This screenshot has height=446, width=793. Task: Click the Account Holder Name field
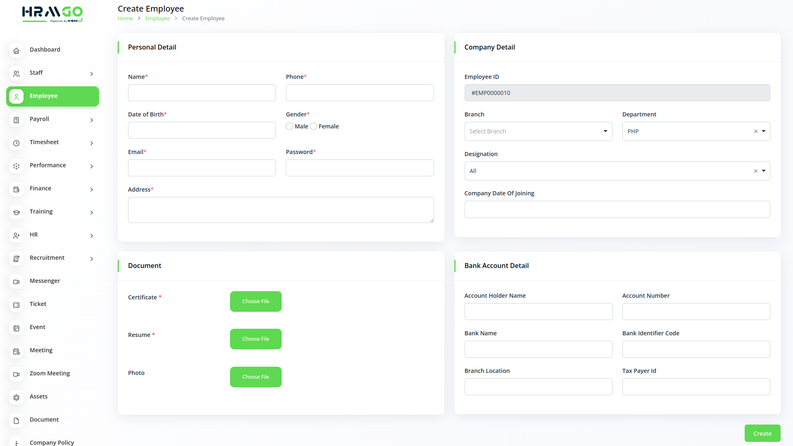pyautogui.click(x=538, y=312)
